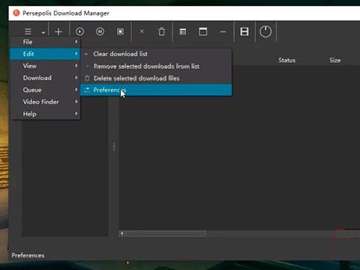360x270 pixels.
Task: Click the power exit toolbar icon
Action: pos(265,31)
